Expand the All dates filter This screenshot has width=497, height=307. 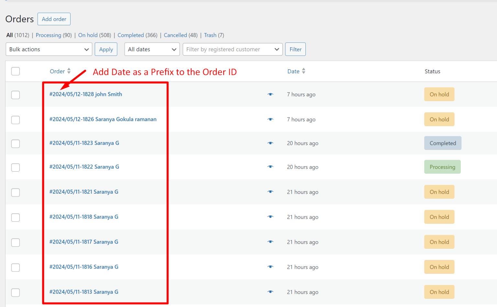(x=152, y=49)
